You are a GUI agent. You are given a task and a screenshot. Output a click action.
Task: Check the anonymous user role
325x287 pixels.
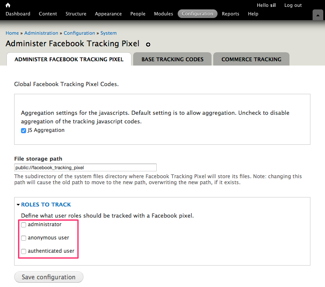click(24, 238)
